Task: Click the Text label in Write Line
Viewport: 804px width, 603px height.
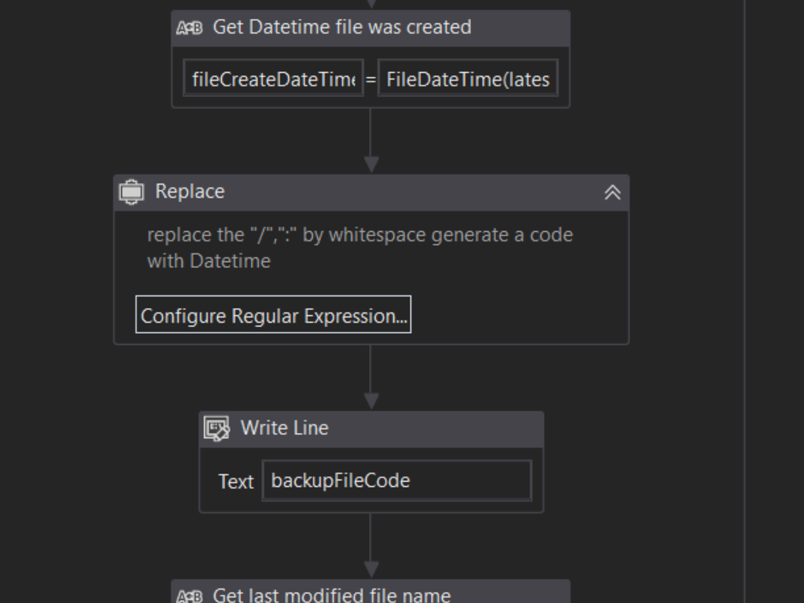Action: (x=236, y=481)
